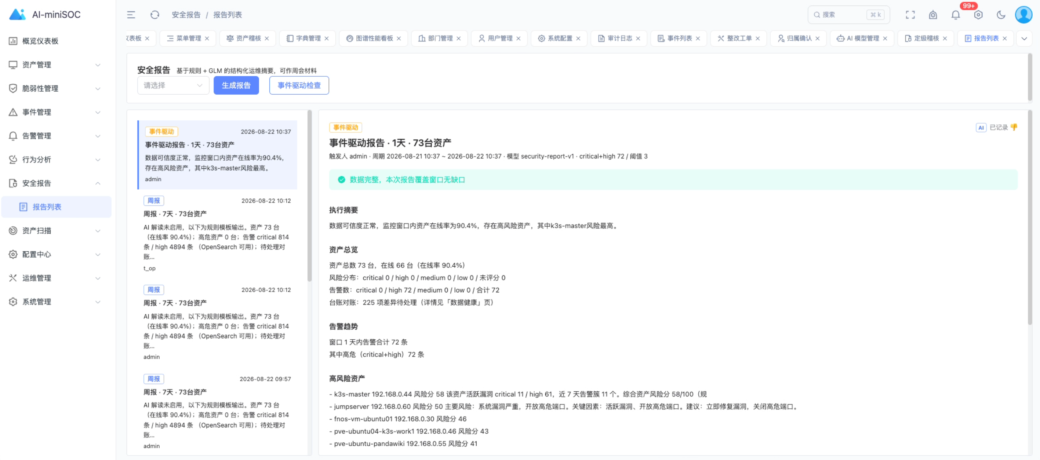
Task: Open the user avatar menu
Action: pyautogui.click(x=1023, y=15)
